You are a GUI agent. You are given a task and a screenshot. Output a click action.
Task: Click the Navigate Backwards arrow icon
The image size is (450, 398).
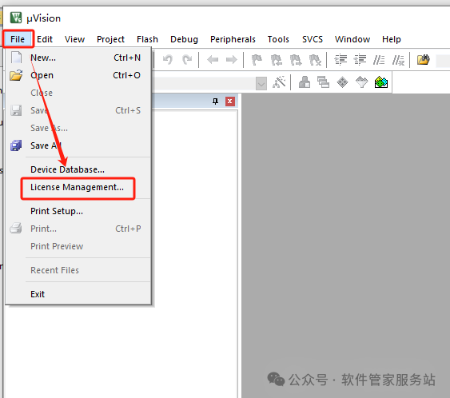click(213, 60)
